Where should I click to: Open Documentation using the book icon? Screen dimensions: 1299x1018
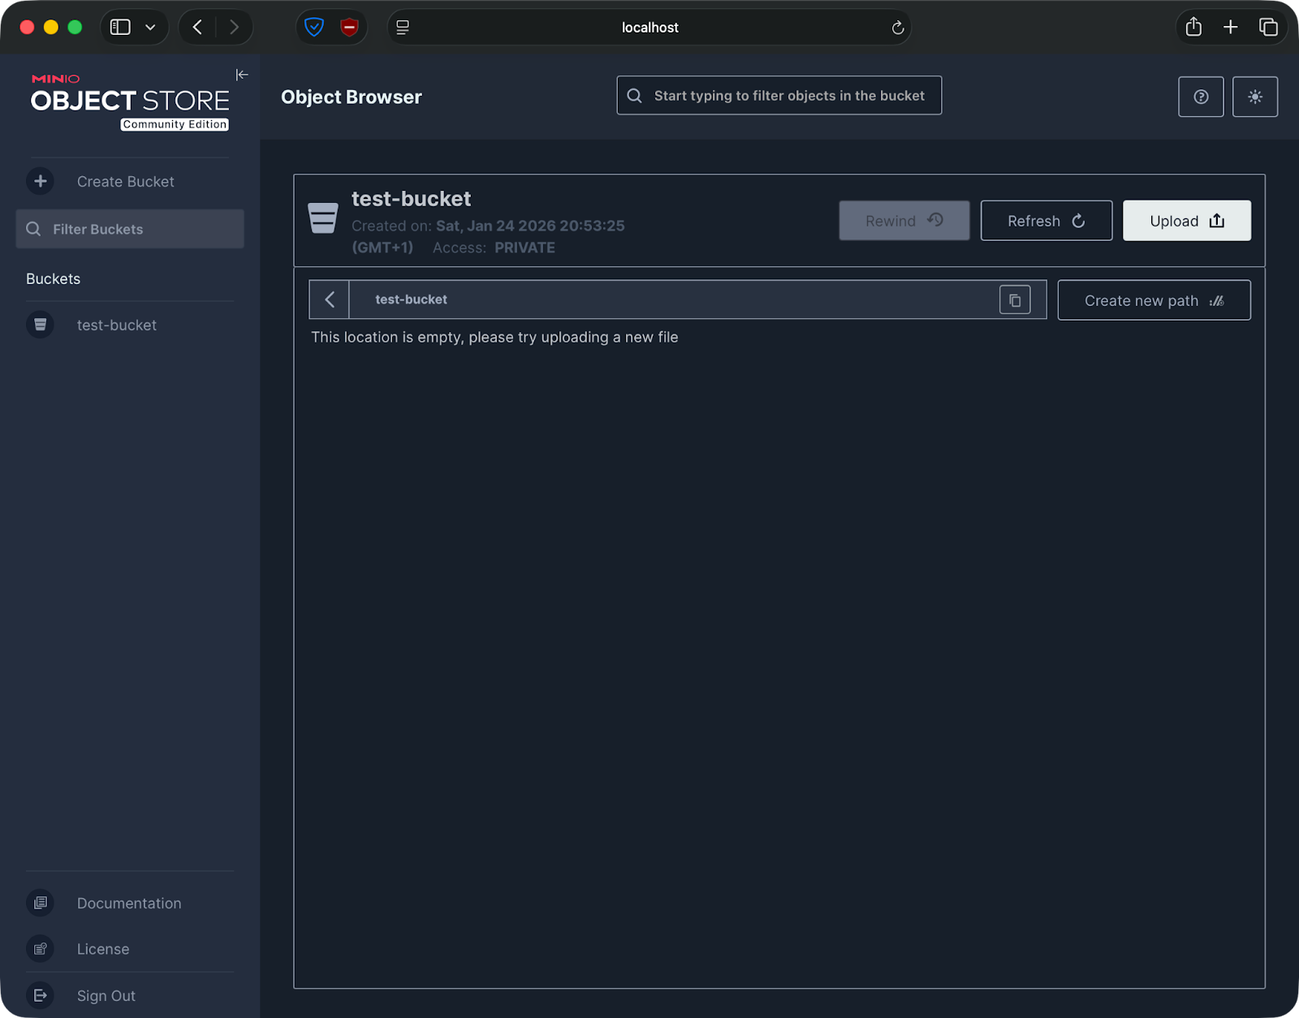[x=40, y=903]
